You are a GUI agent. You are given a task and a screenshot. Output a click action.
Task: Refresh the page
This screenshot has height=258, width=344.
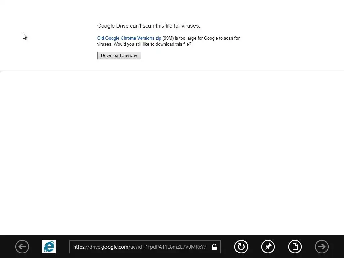coord(241,247)
